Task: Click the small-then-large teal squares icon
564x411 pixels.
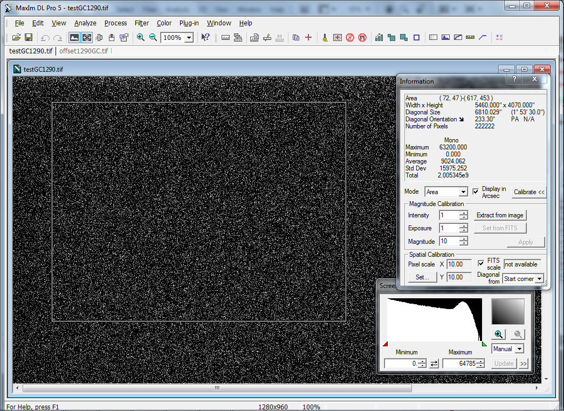Action: (x=391, y=37)
